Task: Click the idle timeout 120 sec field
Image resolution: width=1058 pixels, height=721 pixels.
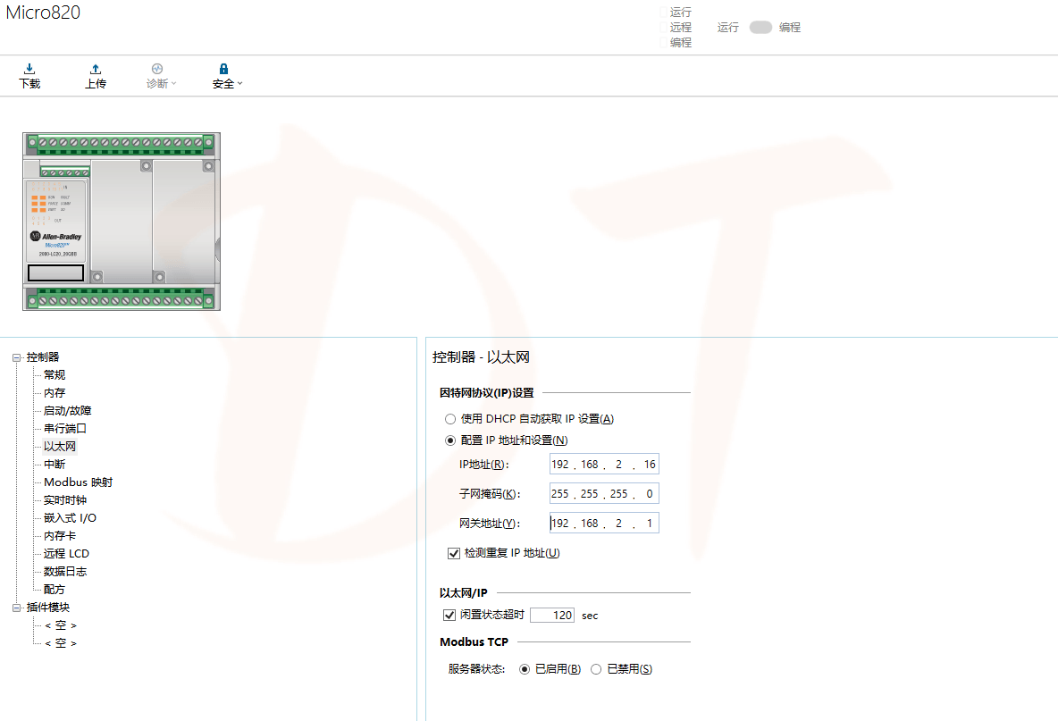Action: coord(552,615)
